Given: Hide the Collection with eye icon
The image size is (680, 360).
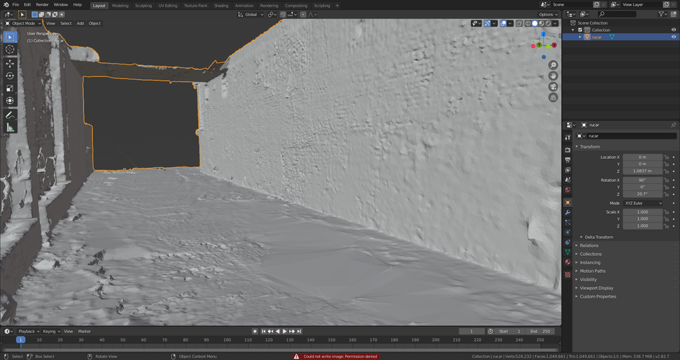Looking at the screenshot, I should [673, 30].
